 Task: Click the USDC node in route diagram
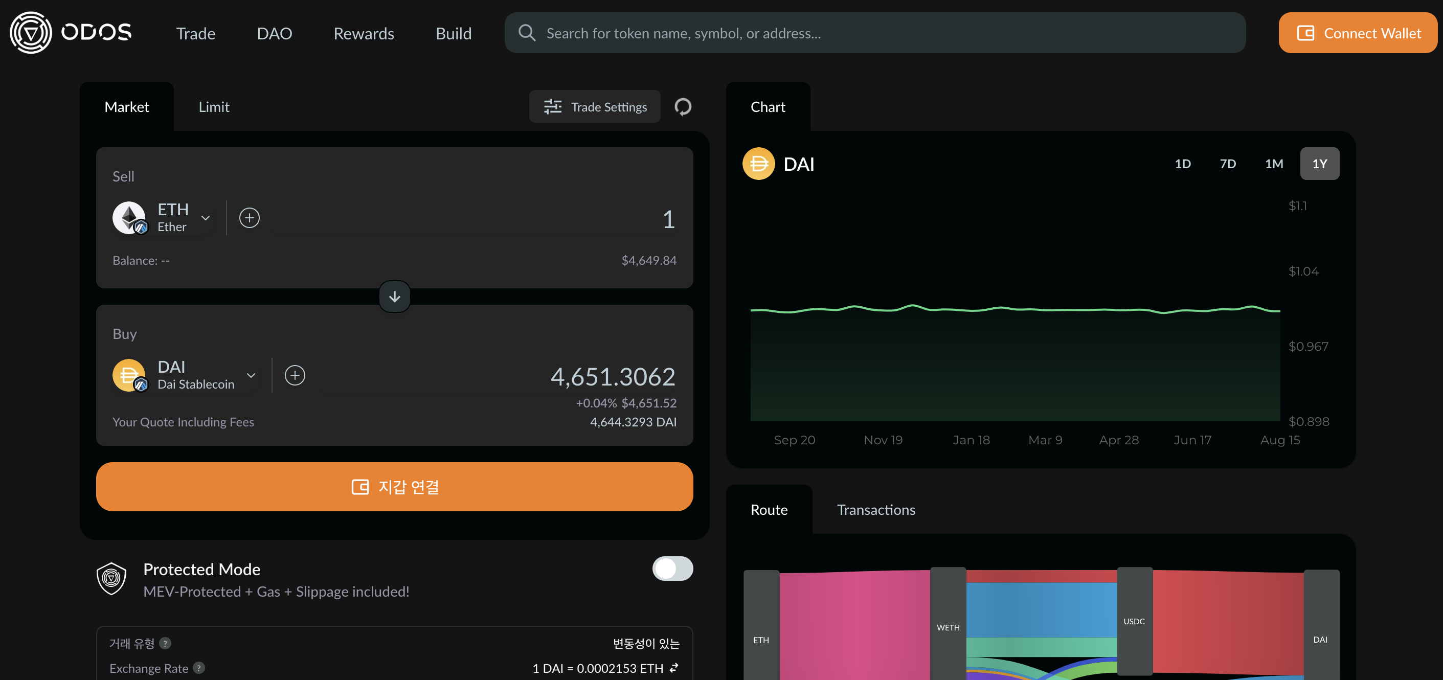pyautogui.click(x=1134, y=621)
